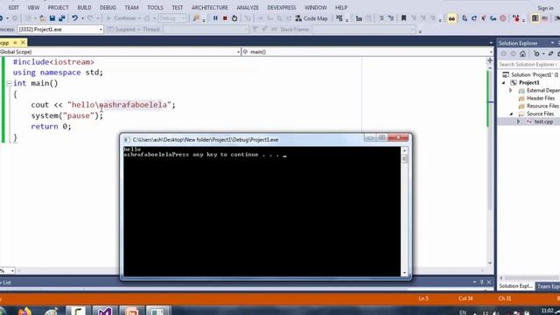The image size is (560, 315).
Task: Click the indent lines toolbar icon
Action: click(x=381, y=18)
